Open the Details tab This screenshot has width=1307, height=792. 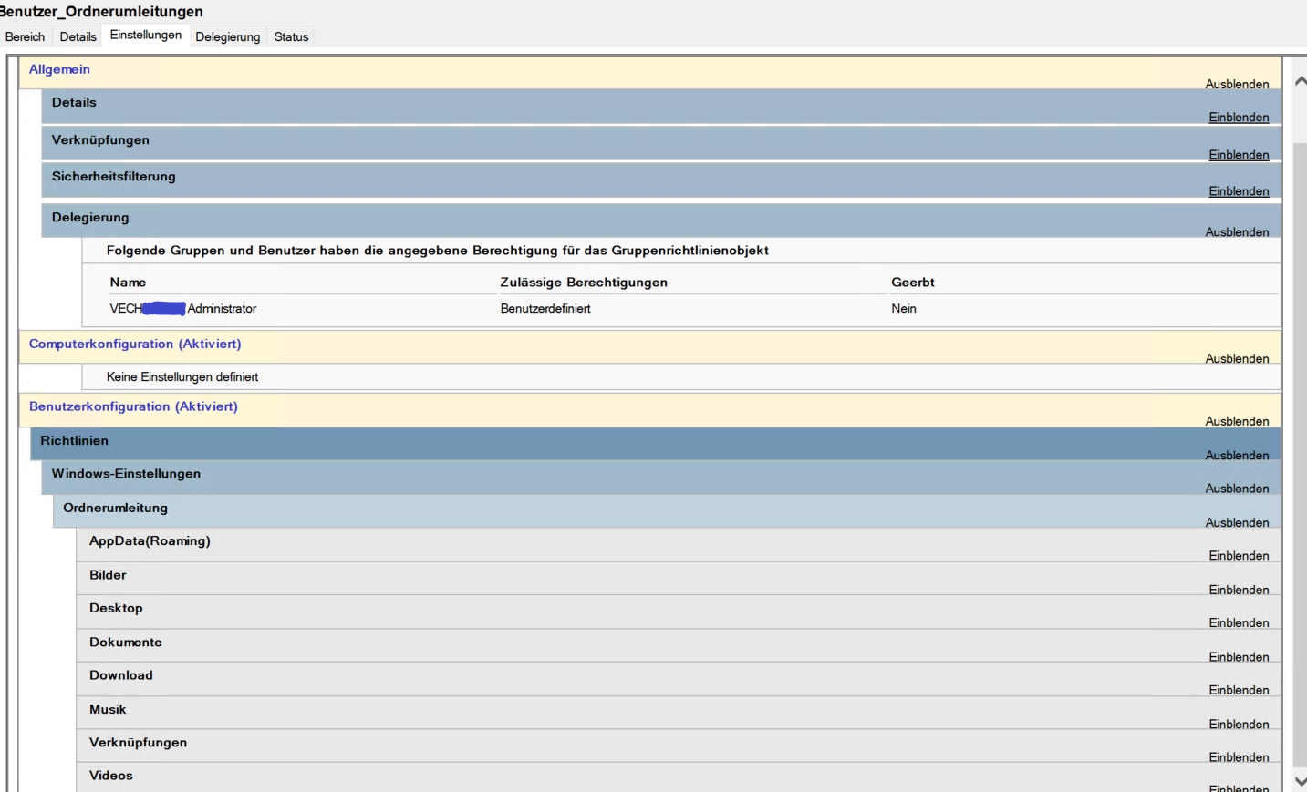(78, 36)
